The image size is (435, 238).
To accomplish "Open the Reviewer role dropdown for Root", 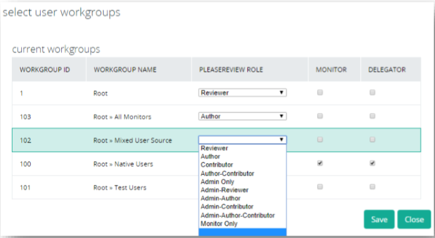I will click(x=243, y=92).
